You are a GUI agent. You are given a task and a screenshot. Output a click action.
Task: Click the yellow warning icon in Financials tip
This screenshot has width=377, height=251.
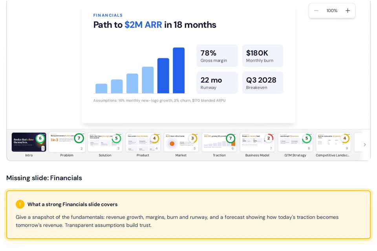click(x=20, y=204)
